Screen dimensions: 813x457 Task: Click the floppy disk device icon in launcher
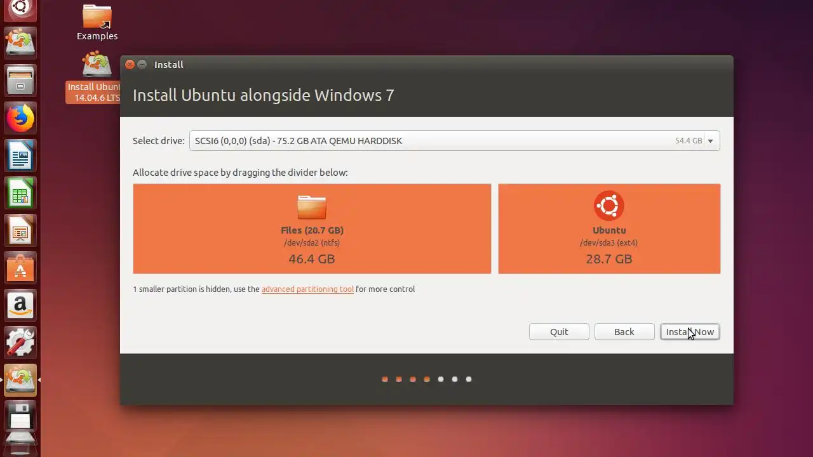pyautogui.click(x=20, y=416)
